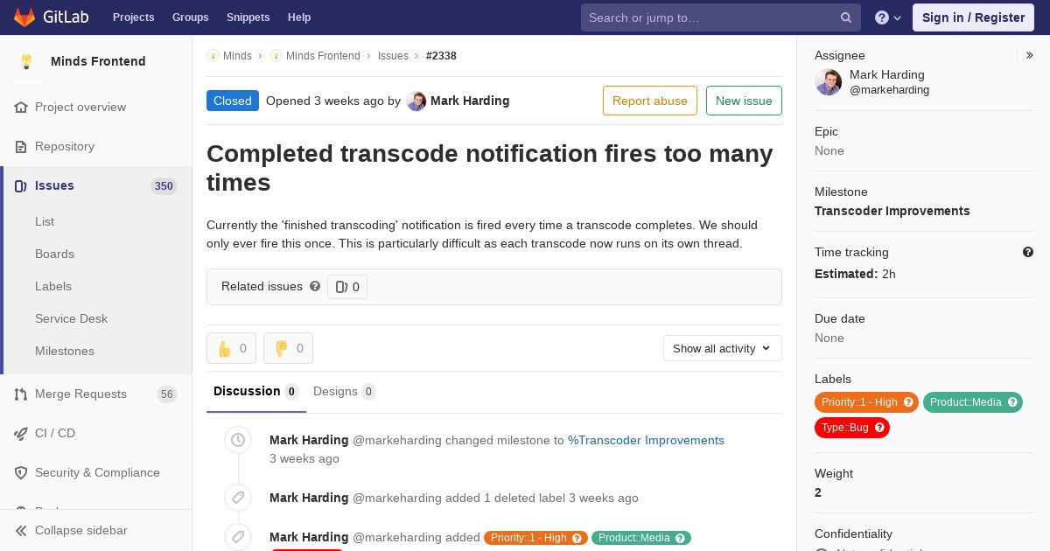Image resolution: width=1050 pixels, height=551 pixels.
Task: Click the clock icon beside milestone change
Action: coord(238,440)
